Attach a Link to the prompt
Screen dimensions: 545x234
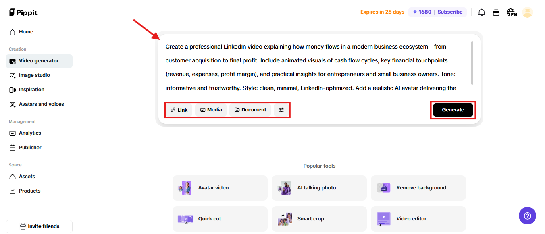179,109
